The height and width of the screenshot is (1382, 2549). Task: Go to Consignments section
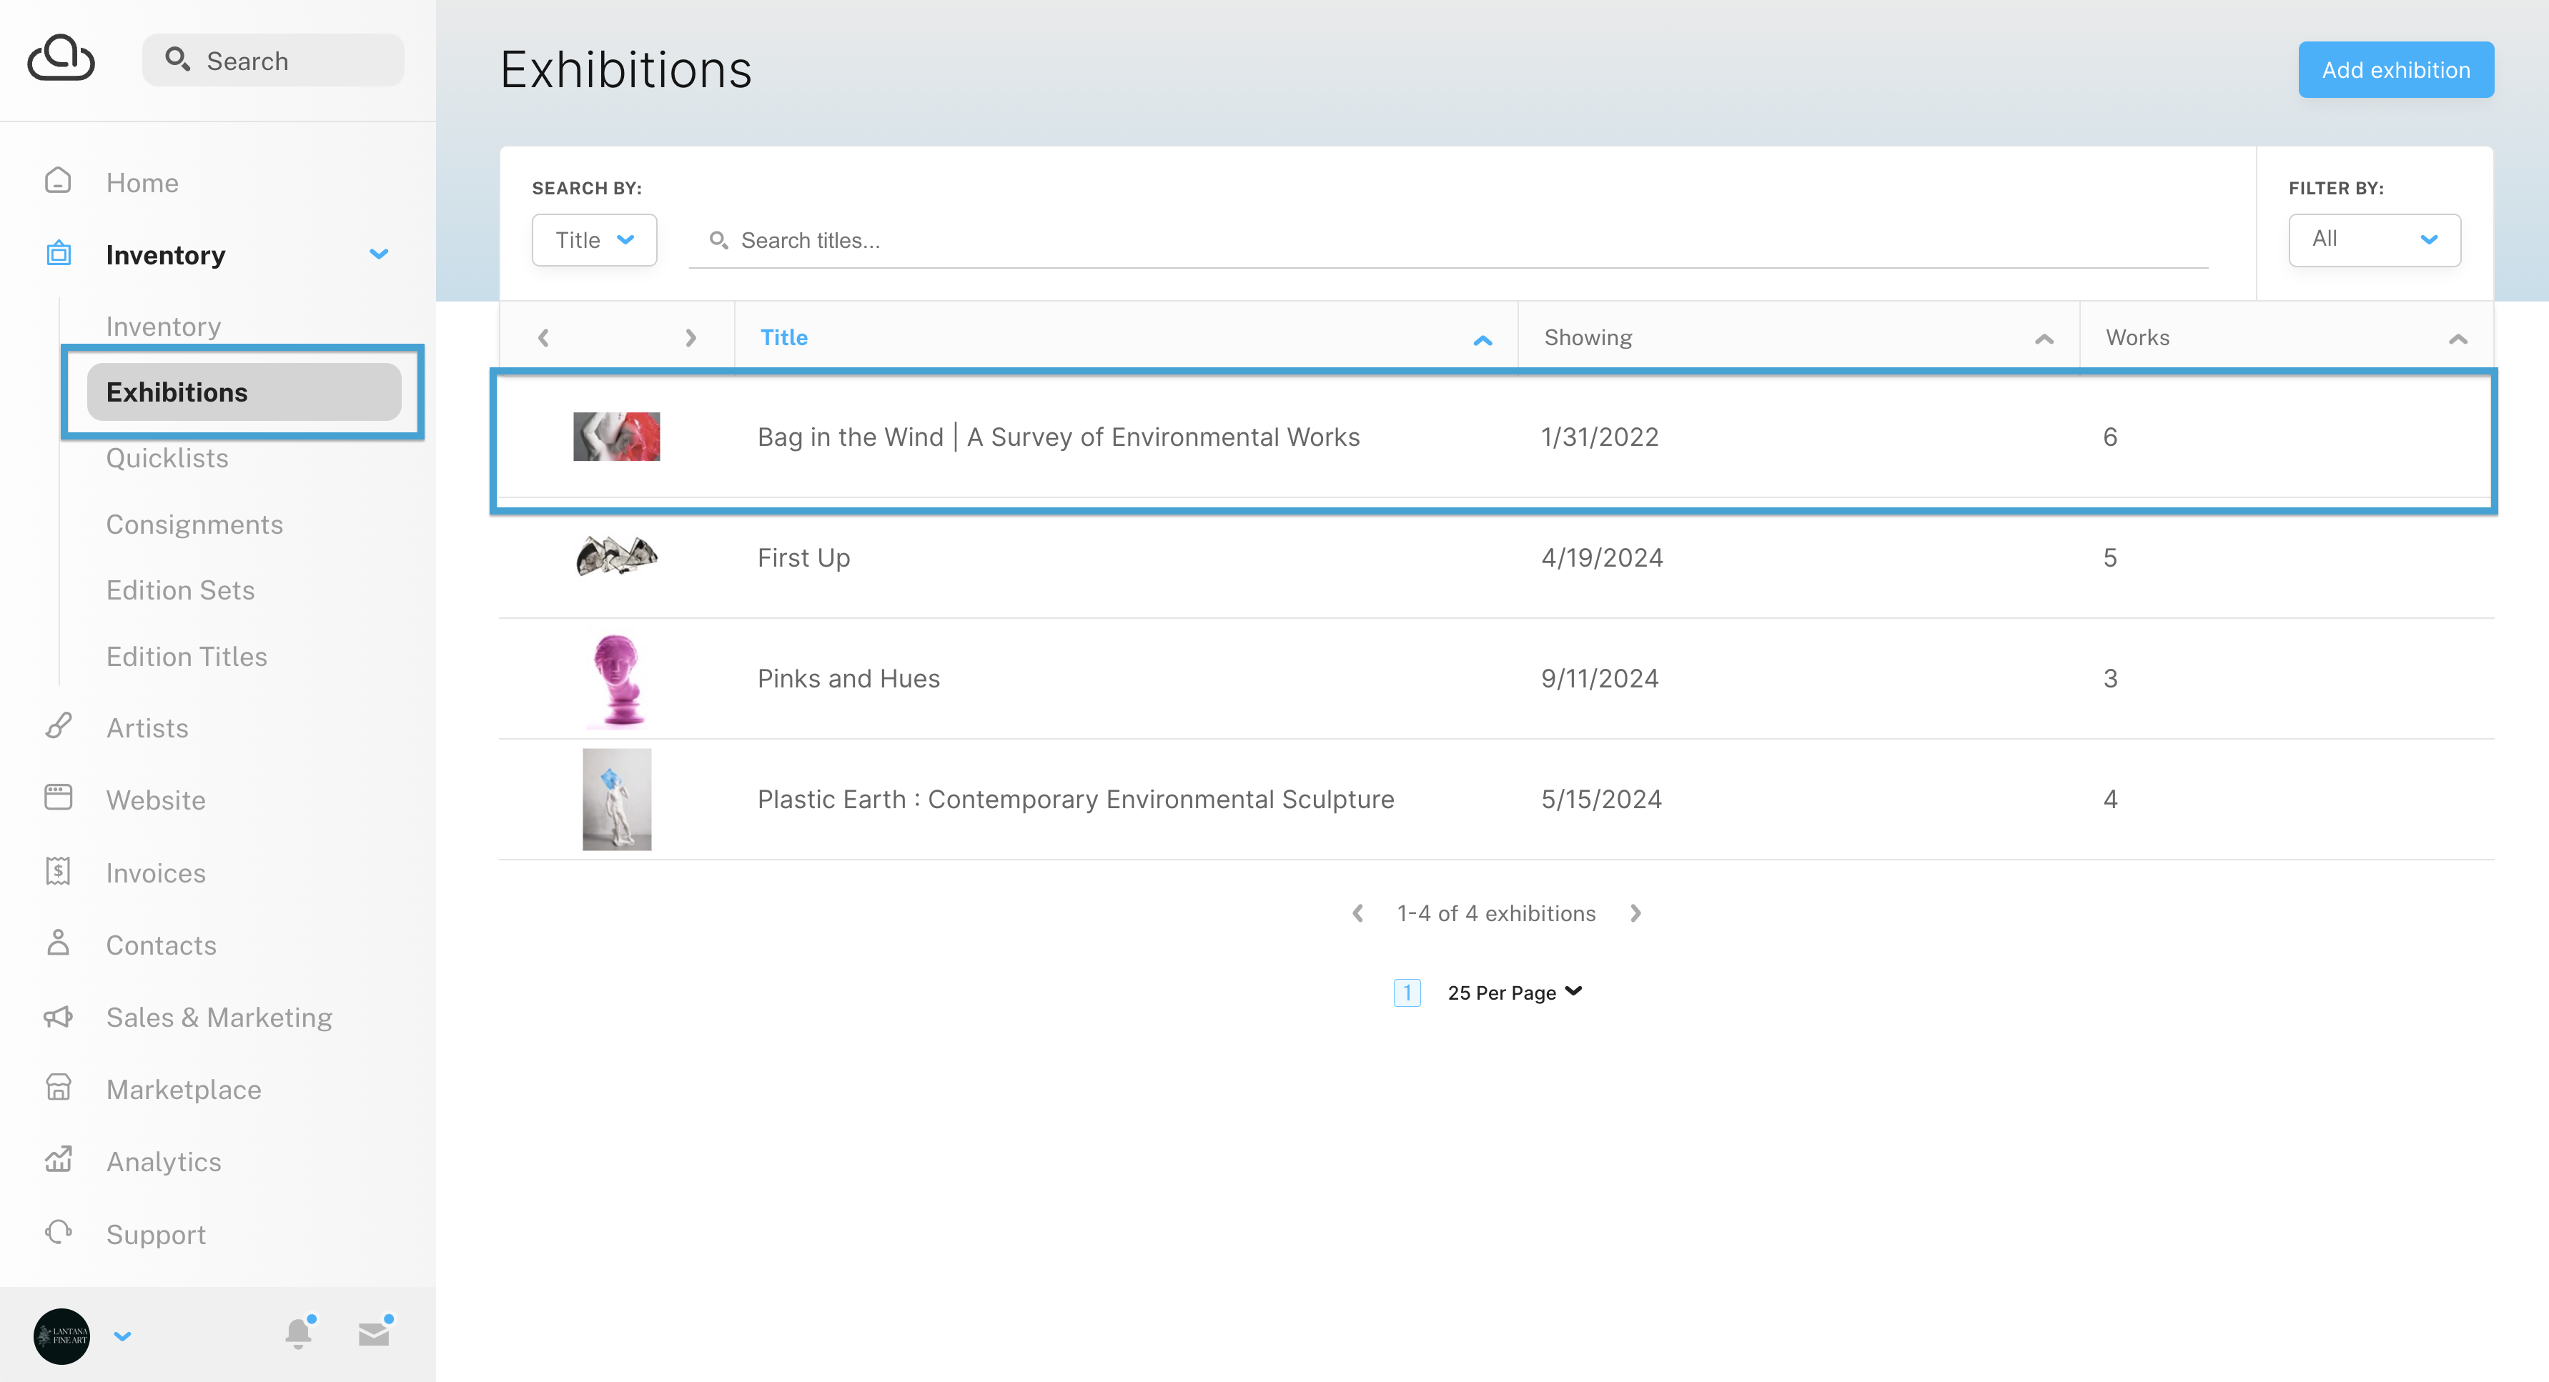click(194, 525)
